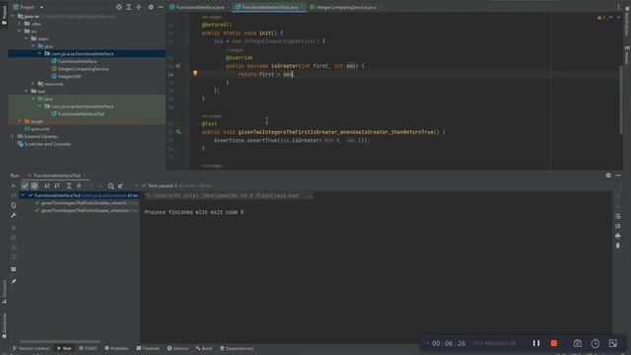The height and width of the screenshot is (355, 631).
Task: Open test history clock icon
Action: [x=110, y=186]
